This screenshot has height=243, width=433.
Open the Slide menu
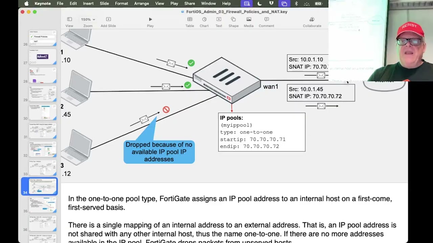[x=104, y=4]
